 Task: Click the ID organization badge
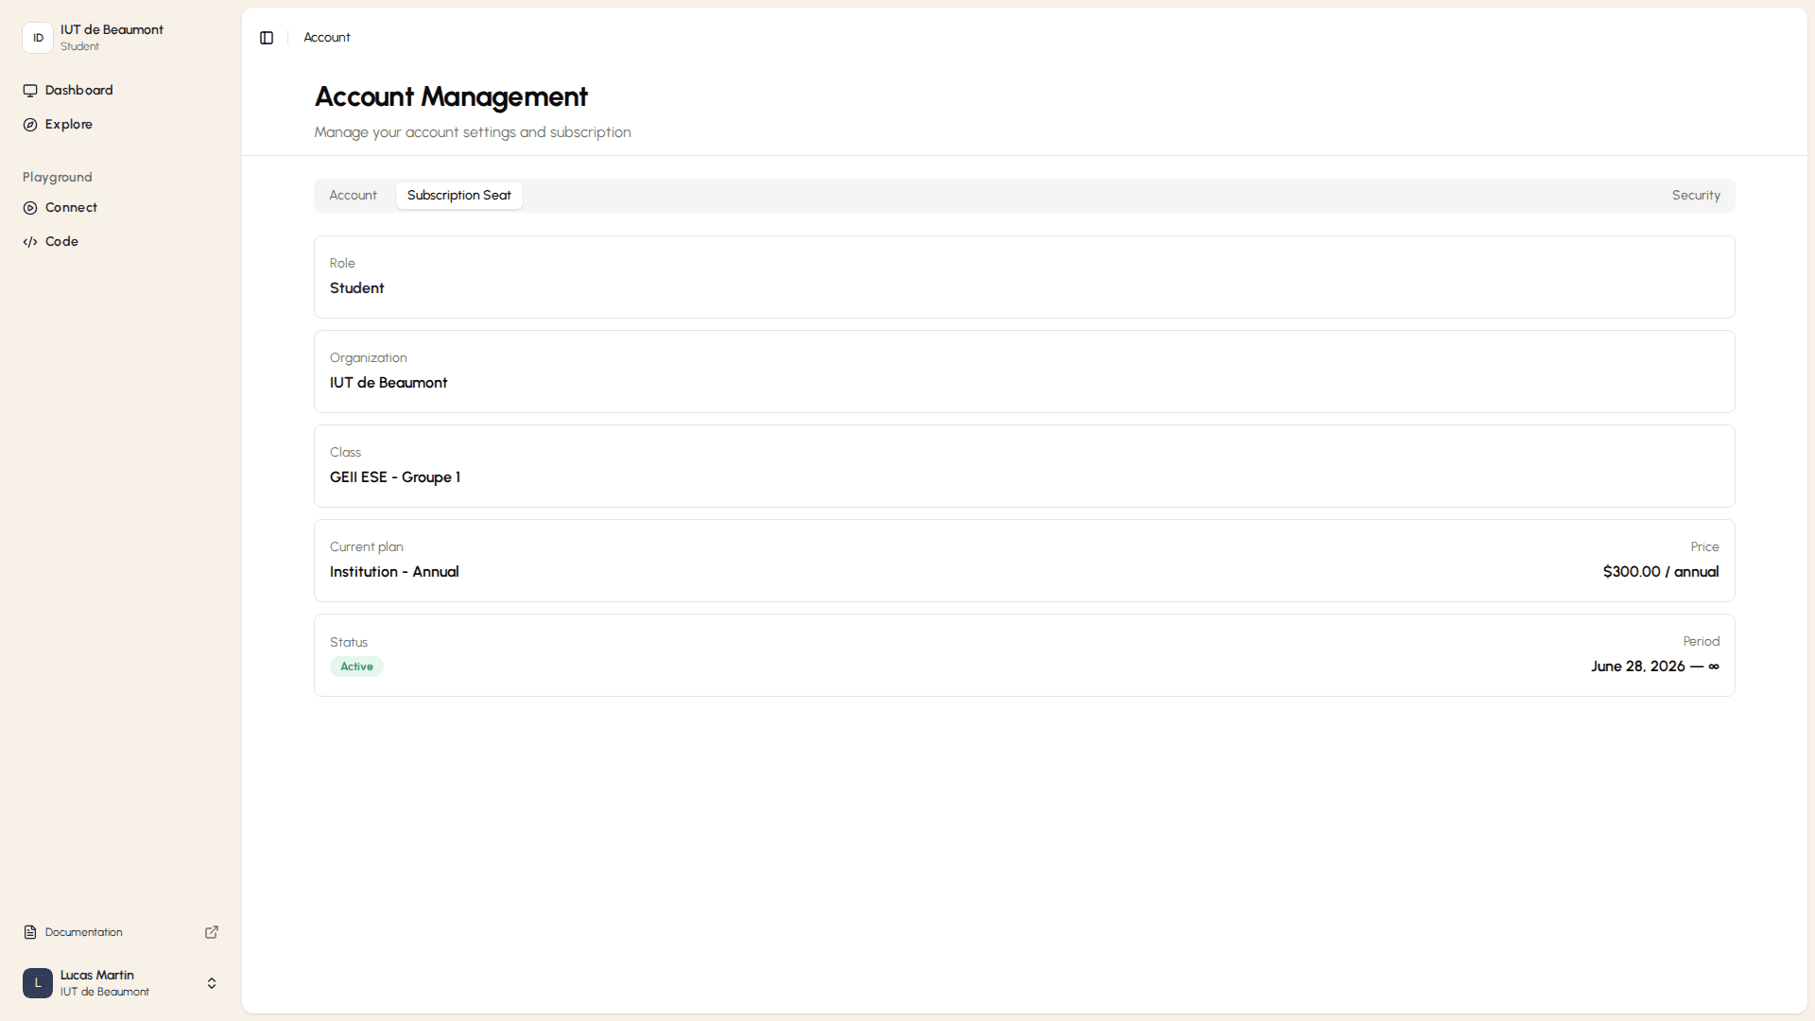coord(38,38)
